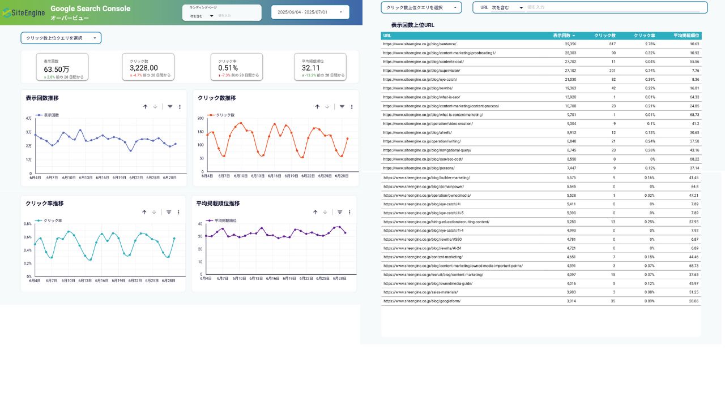Open stacked-lines sort icon on クリック率推移 chart
Screen dimensions: 725x407
[x=169, y=212]
